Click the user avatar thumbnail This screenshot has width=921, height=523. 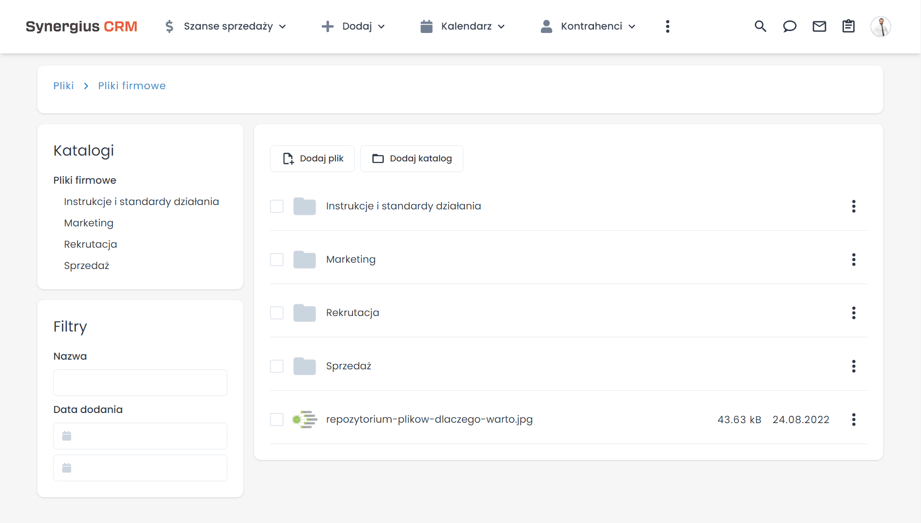881,26
